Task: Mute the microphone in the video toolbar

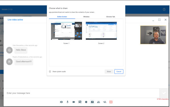Action: 68,102
